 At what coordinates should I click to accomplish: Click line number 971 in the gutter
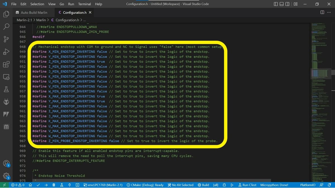23,161
